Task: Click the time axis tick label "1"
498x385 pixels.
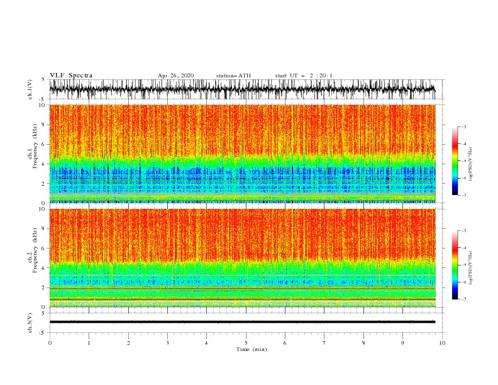Action: 89,343
